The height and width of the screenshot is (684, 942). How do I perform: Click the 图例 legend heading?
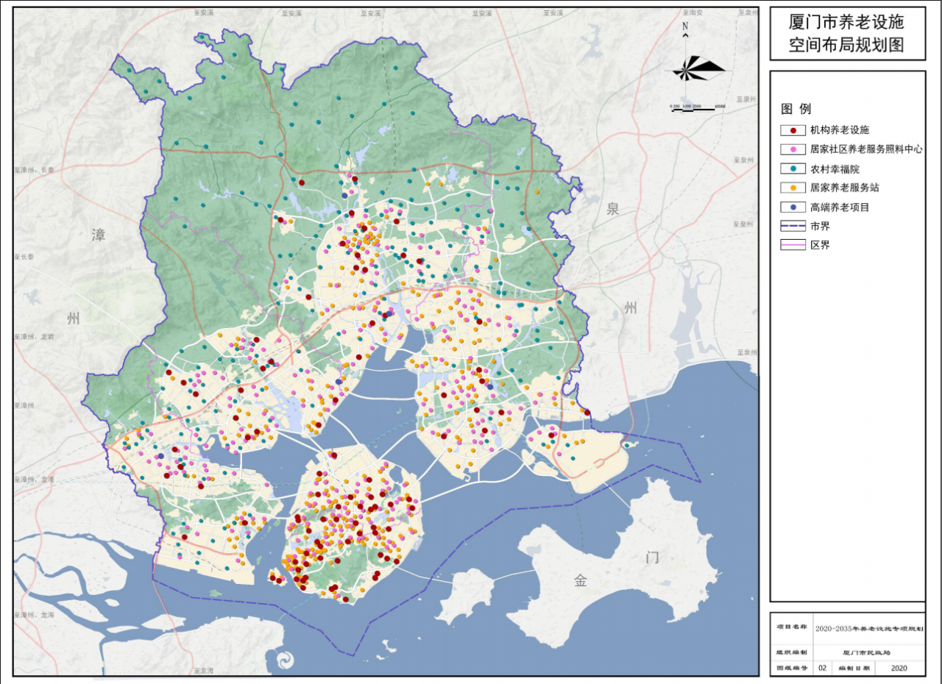(796, 109)
